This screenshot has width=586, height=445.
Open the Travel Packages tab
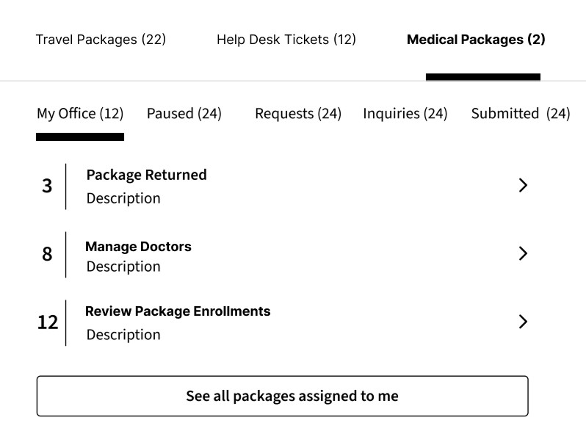pos(101,40)
